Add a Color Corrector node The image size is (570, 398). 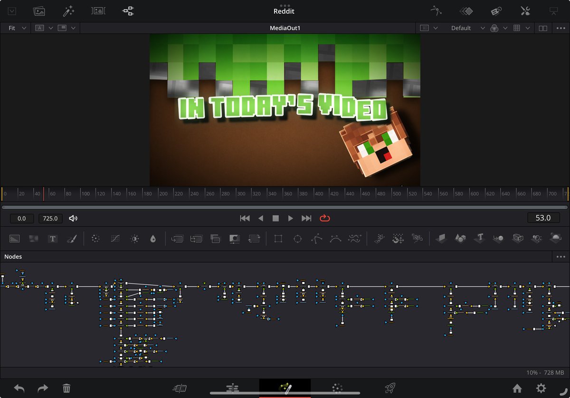tap(95, 238)
